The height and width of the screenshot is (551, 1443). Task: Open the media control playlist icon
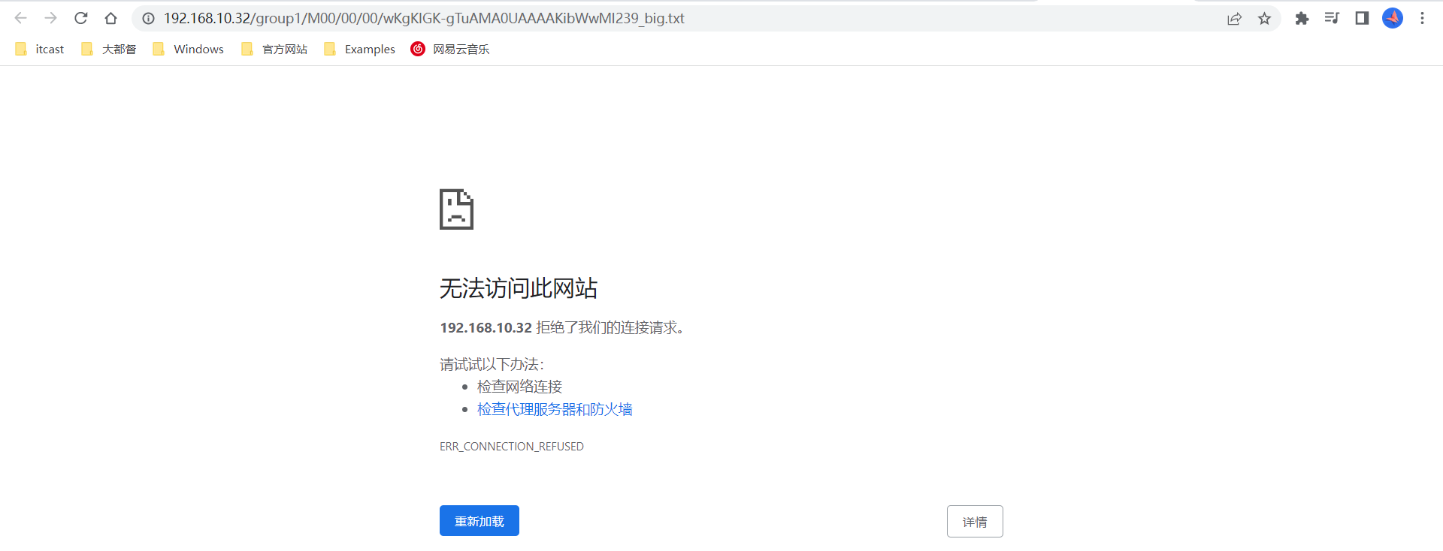tap(1332, 18)
